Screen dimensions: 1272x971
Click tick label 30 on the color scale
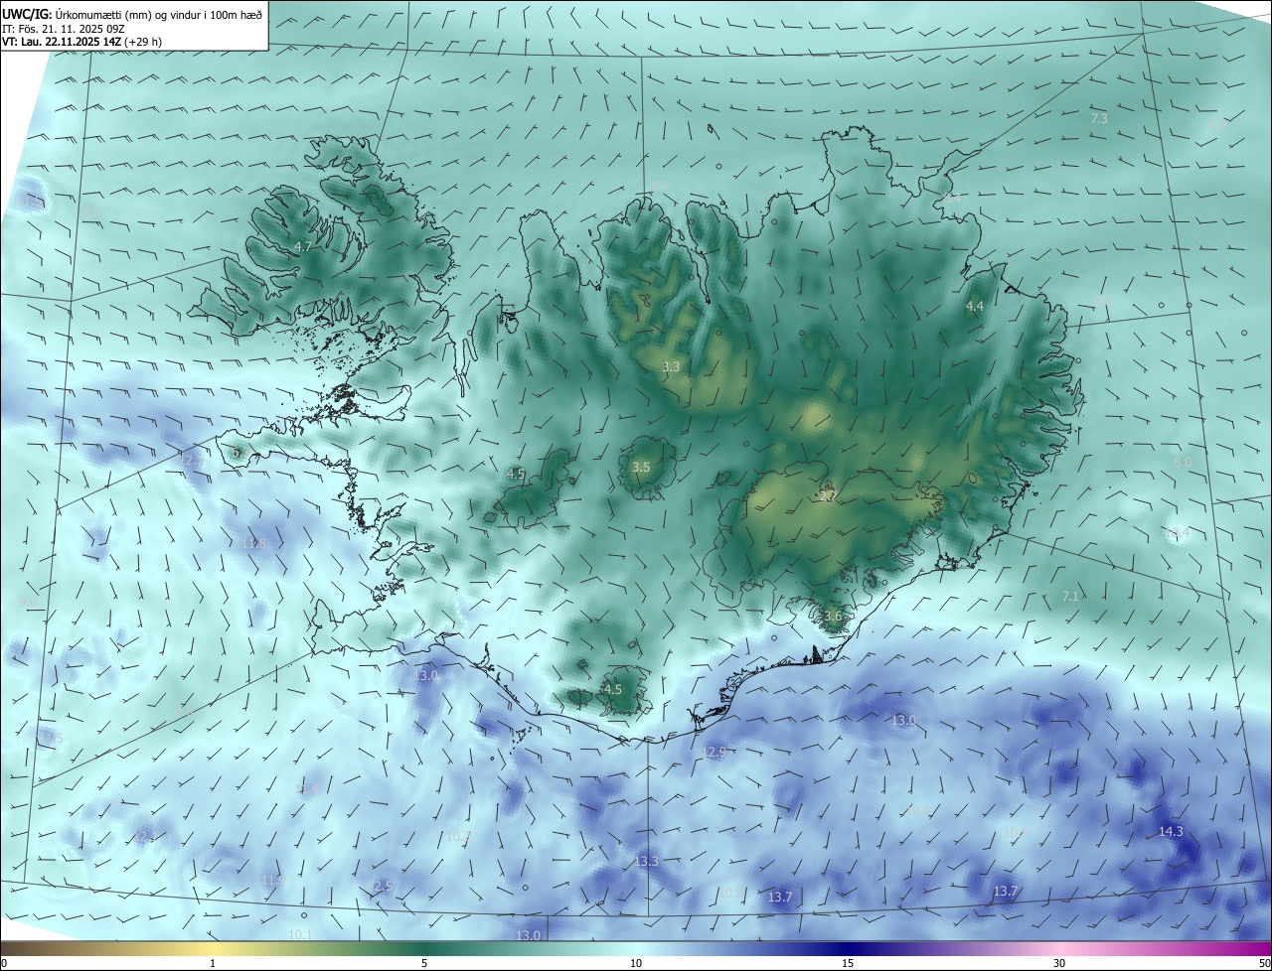coord(1059,963)
